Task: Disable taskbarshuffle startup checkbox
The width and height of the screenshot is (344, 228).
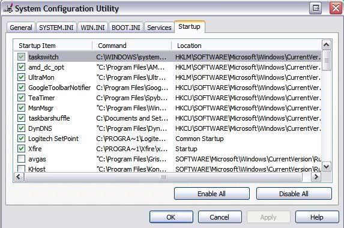Action: click(21, 118)
